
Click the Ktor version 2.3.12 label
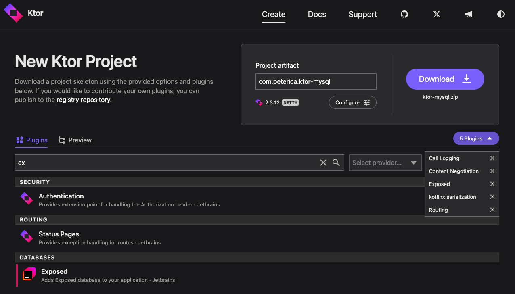[272, 102]
